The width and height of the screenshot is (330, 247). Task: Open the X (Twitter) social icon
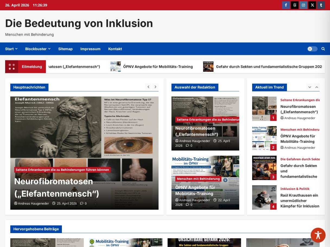pyautogui.click(x=312, y=5)
